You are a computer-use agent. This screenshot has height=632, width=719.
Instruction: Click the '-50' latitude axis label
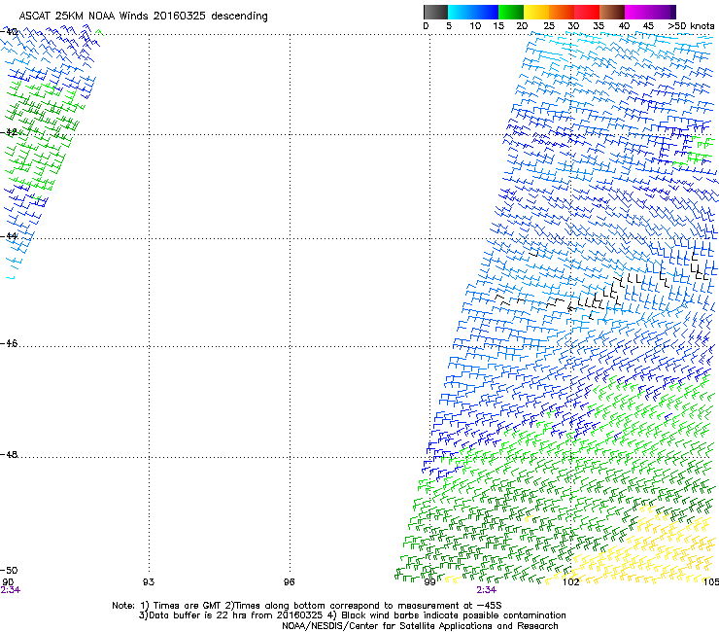coord(9,570)
